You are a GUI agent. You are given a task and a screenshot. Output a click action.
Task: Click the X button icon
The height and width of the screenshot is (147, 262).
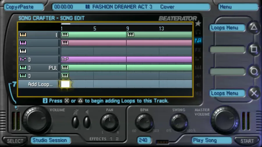point(254,93)
